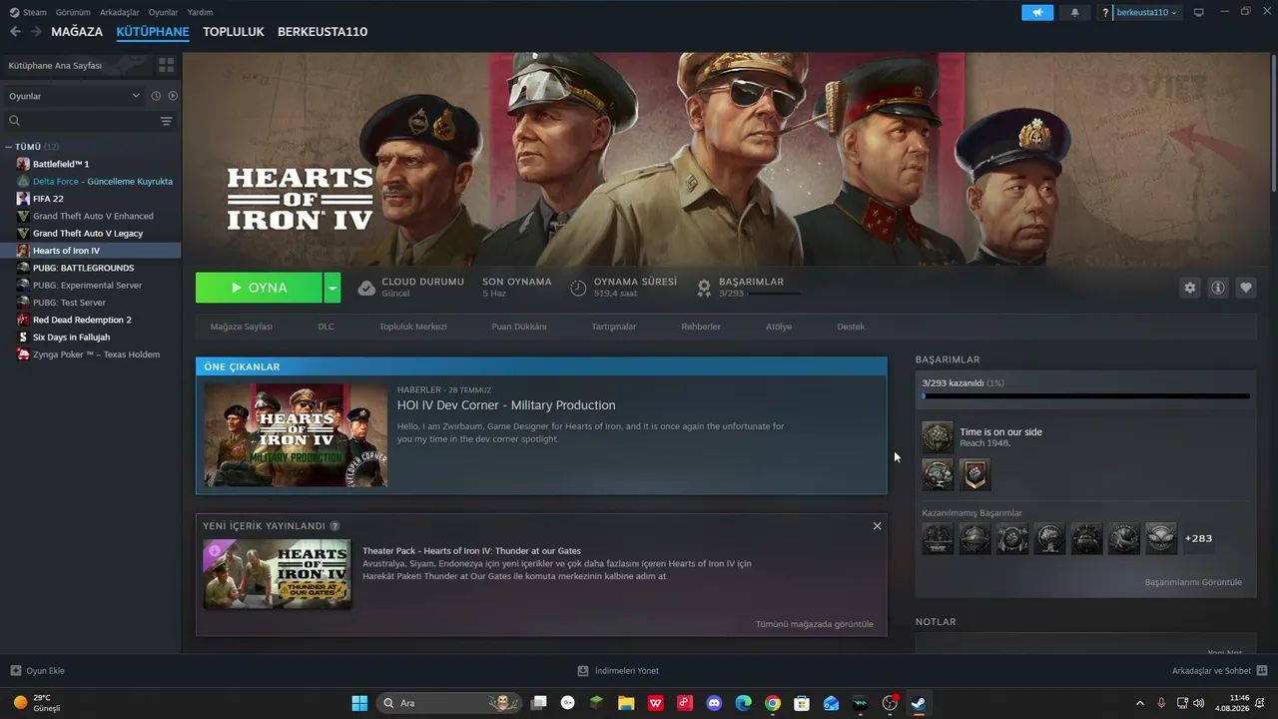Go back with the left arrow
This screenshot has width=1278, height=719.
15,32
